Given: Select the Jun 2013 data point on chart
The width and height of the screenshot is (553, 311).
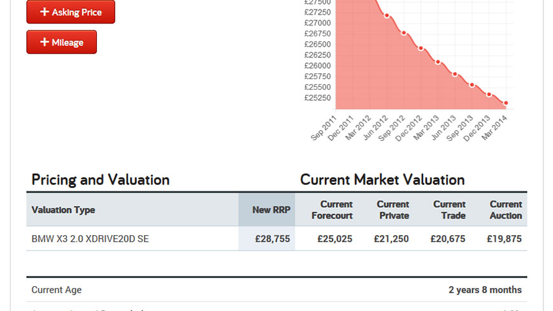Looking at the screenshot, I should click(x=455, y=75).
